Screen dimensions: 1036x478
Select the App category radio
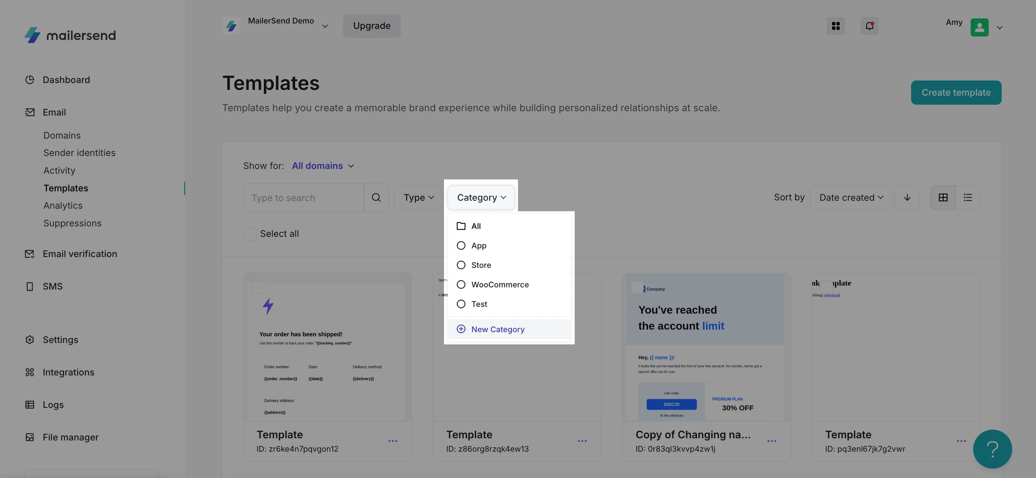coord(461,246)
